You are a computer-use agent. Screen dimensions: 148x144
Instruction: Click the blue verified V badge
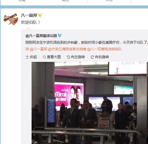[60, 36]
